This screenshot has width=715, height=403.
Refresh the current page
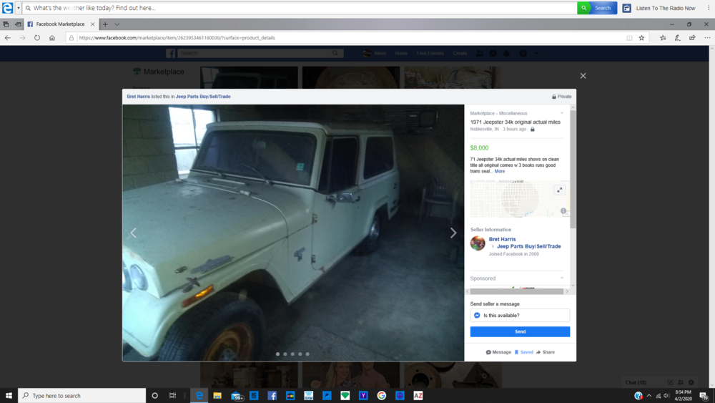(x=37, y=38)
